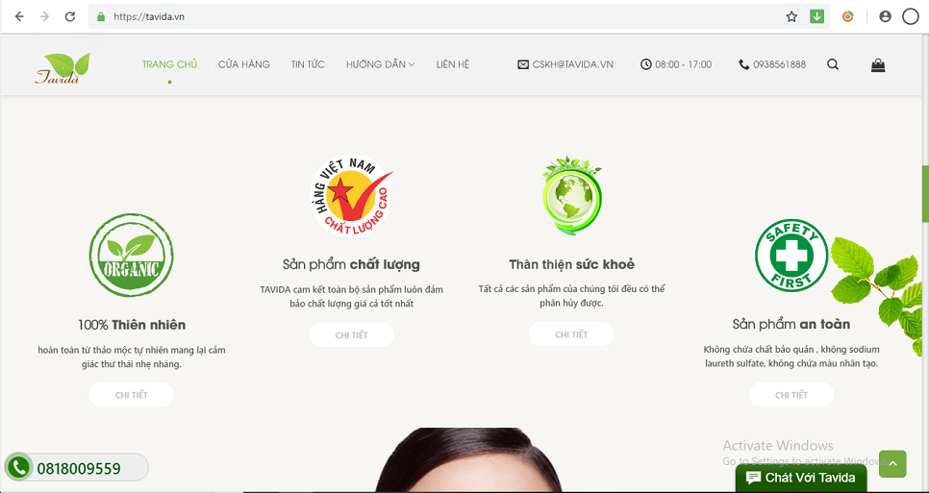Click the Tavida leaf logo
This screenshot has height=493, width=929.
63,68
